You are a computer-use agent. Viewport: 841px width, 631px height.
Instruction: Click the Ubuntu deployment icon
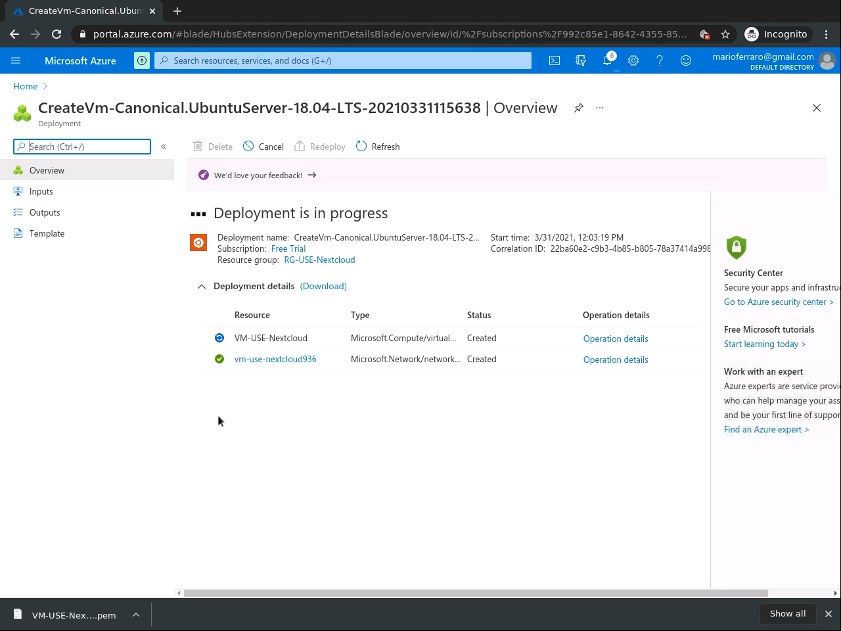pyautogui.click(x=198, y=243)
